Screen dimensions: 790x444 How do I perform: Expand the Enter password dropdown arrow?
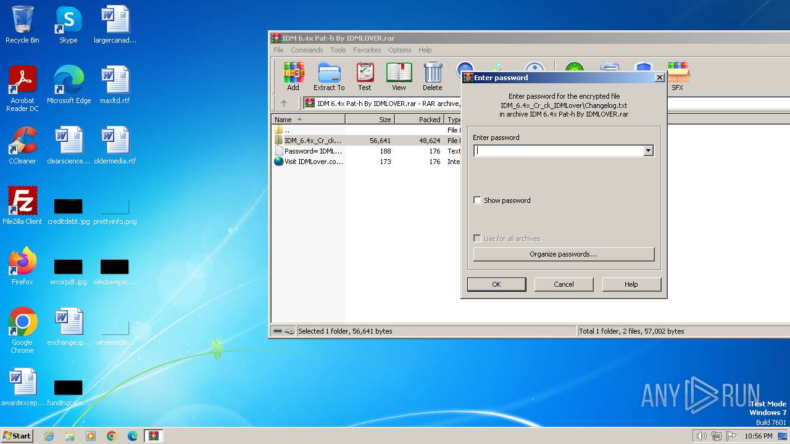point(648,150)
